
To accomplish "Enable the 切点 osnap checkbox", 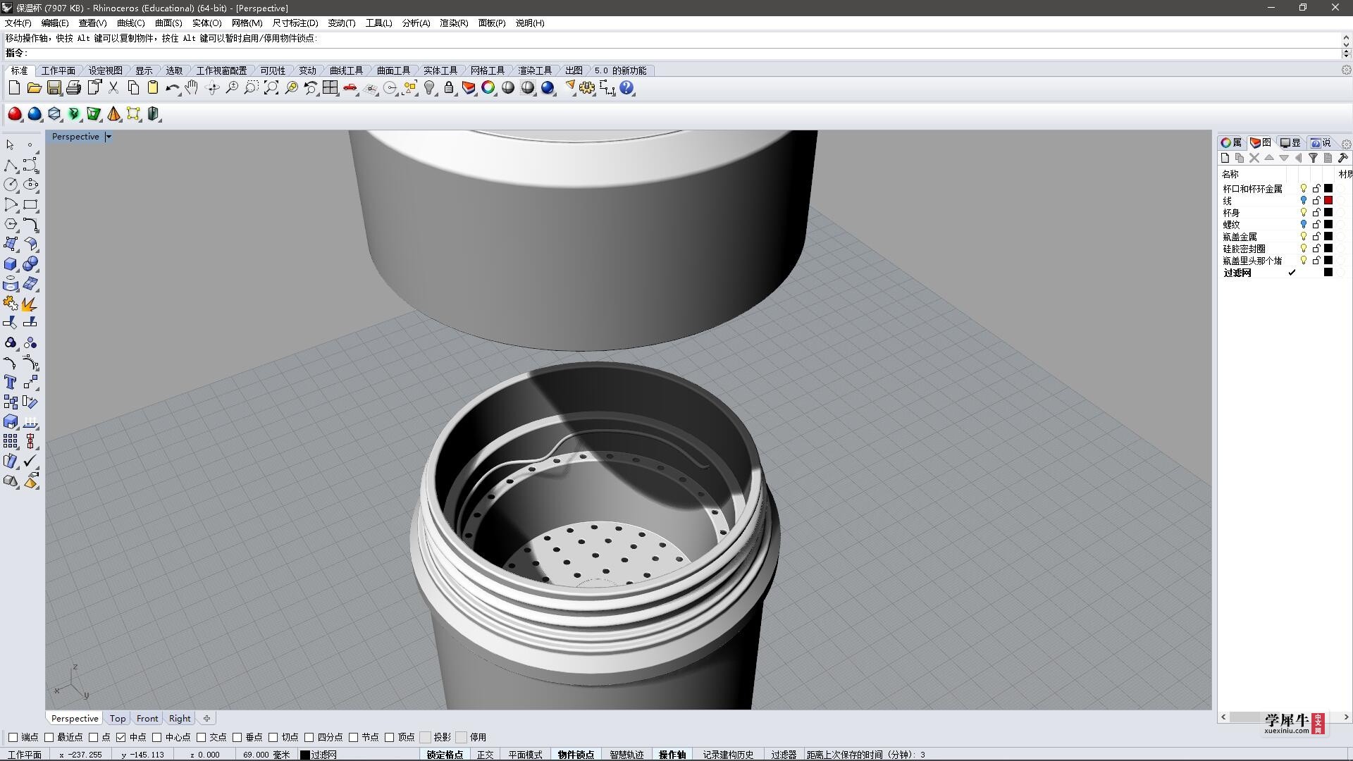I will point(273,737).
